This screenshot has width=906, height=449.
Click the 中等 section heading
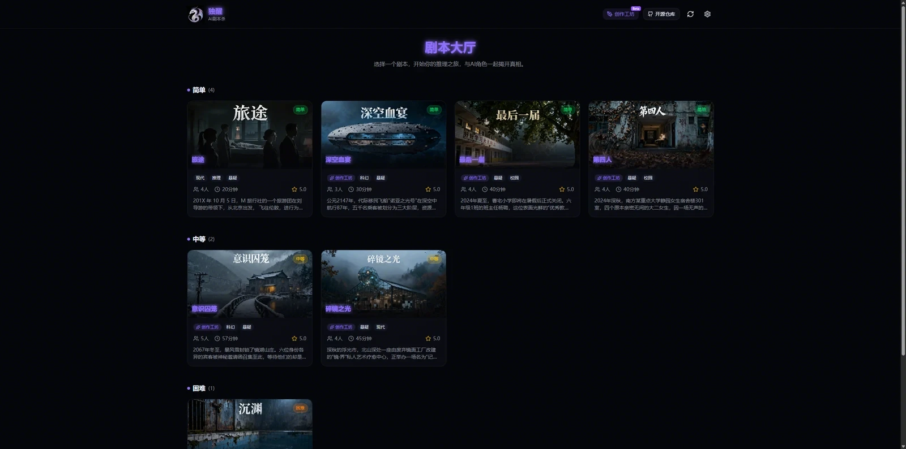pyautogui.click(x=199, y=239)
